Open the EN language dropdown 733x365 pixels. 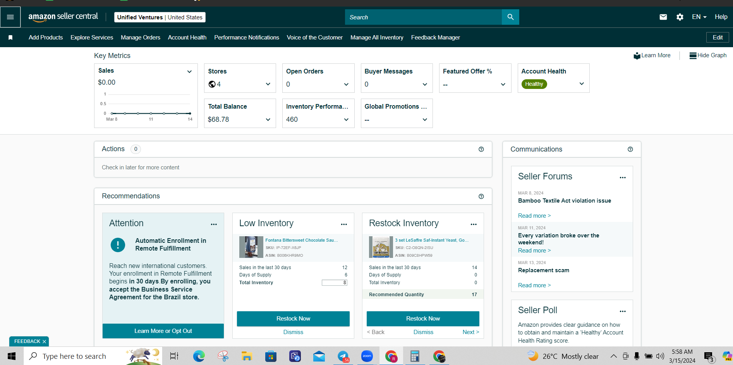[x=699, y=17]
